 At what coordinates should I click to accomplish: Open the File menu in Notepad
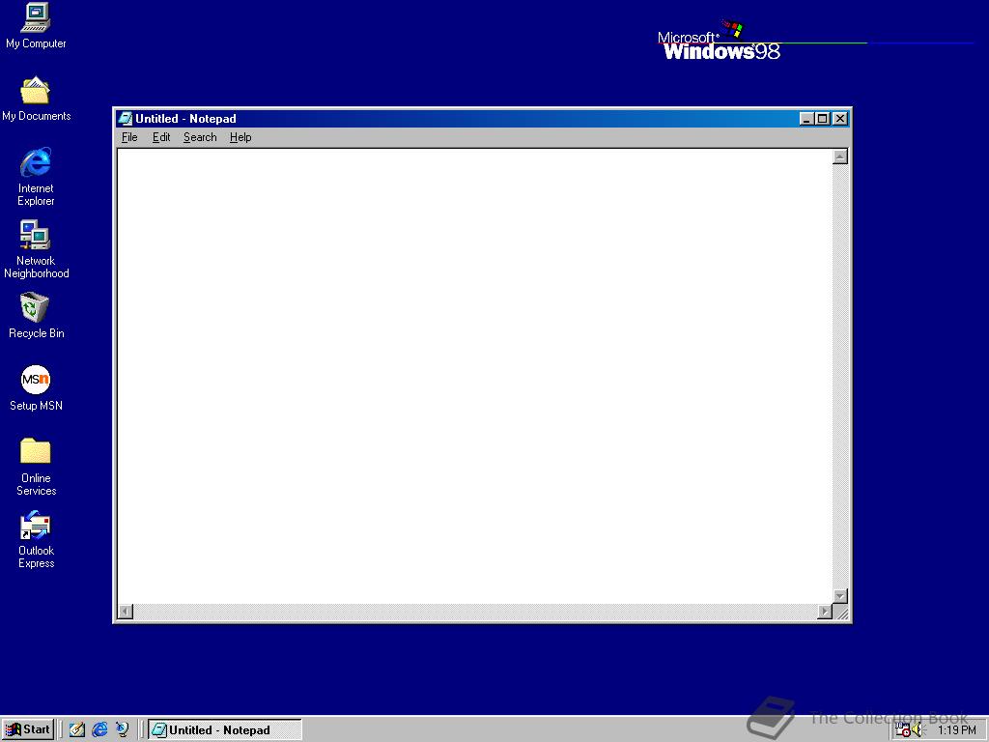[x=129, y=137]
